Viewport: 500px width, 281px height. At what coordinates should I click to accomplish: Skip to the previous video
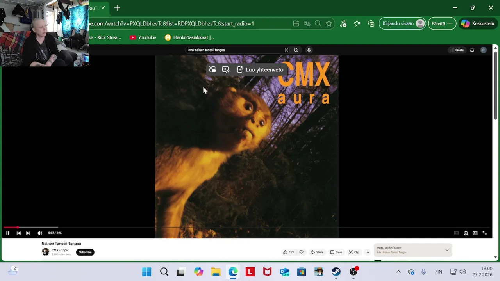point(18,233)
